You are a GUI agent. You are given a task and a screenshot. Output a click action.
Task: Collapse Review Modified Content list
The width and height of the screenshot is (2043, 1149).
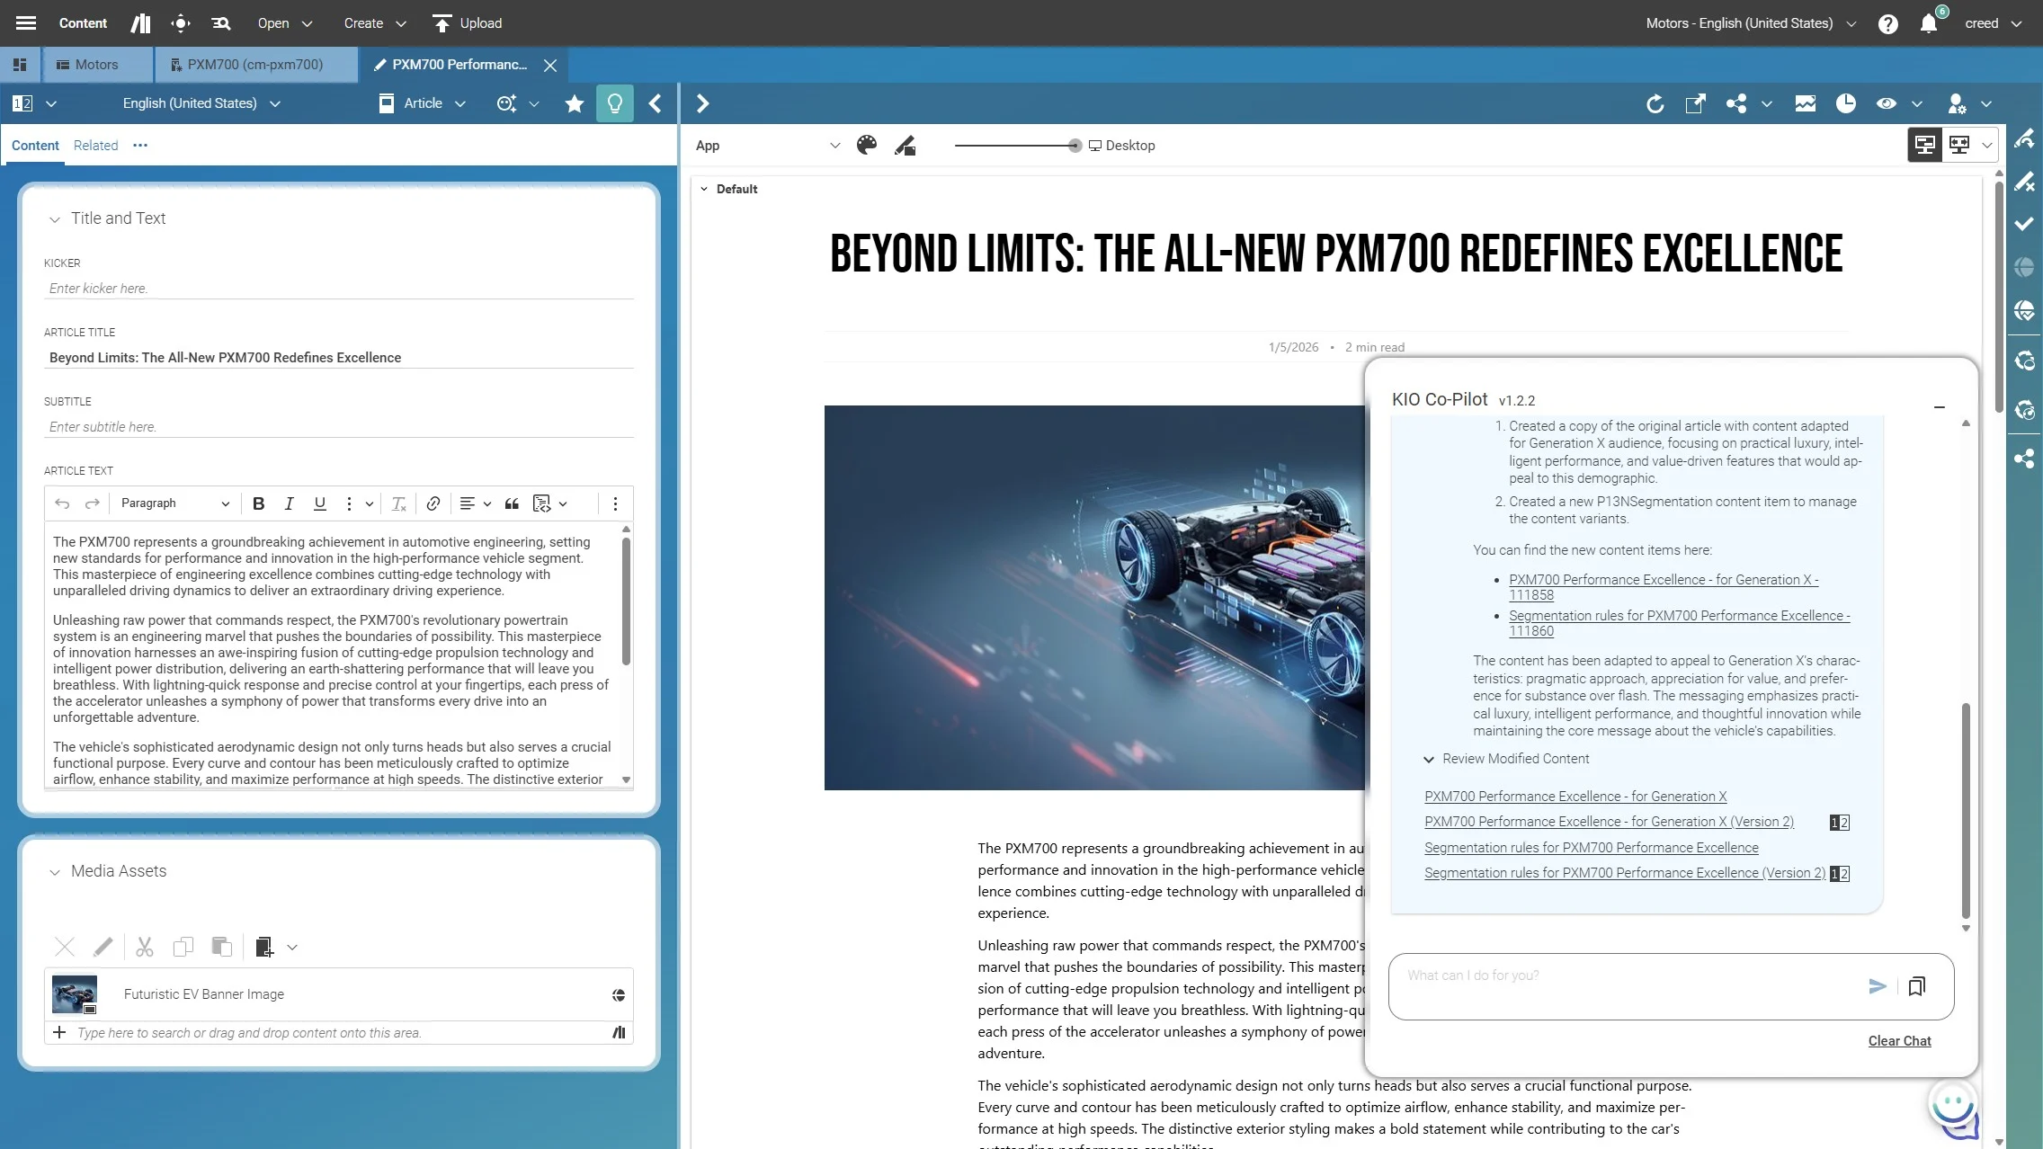[x=1429, y=759]
